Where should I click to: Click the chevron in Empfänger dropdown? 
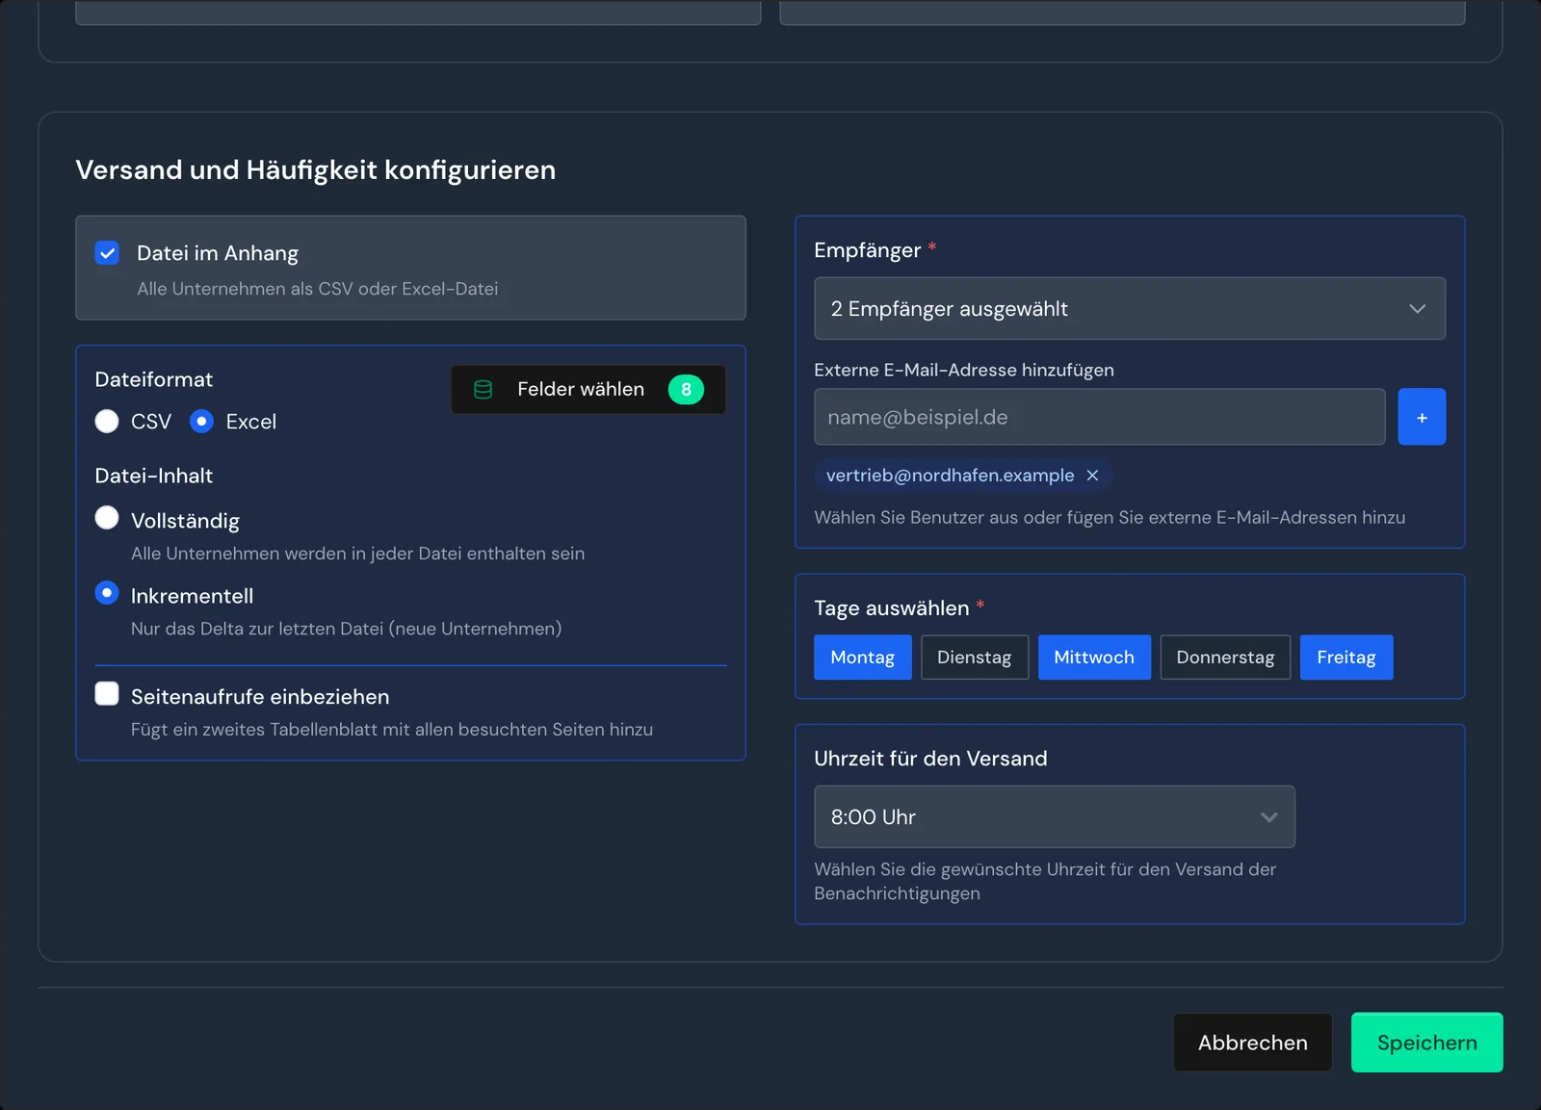click(1417, 309)
